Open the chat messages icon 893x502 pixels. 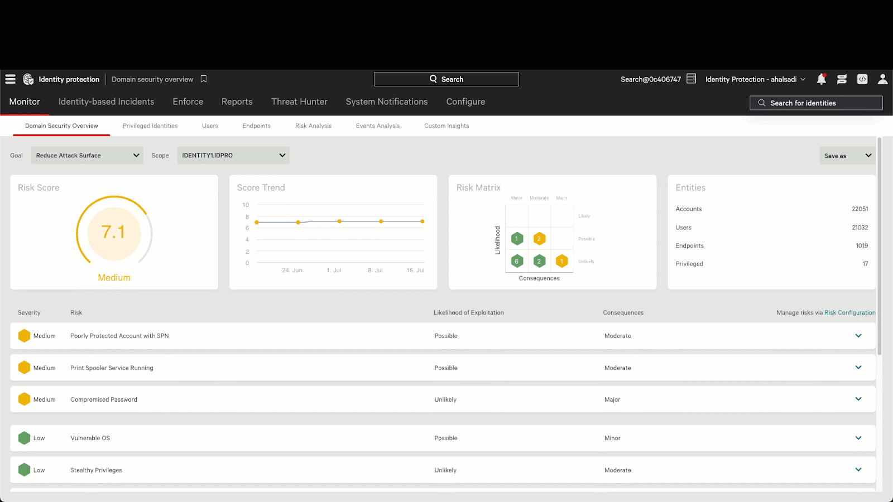(842, 79)
